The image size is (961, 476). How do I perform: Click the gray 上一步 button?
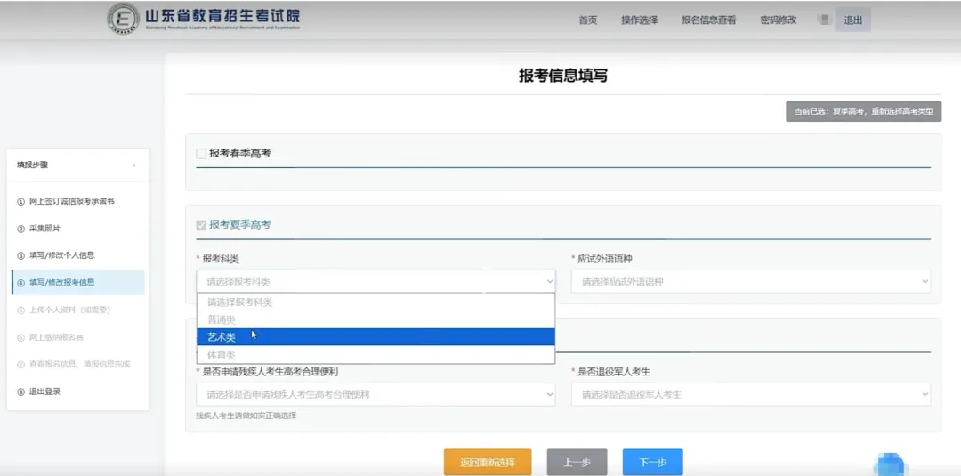[x=577, y=463]
